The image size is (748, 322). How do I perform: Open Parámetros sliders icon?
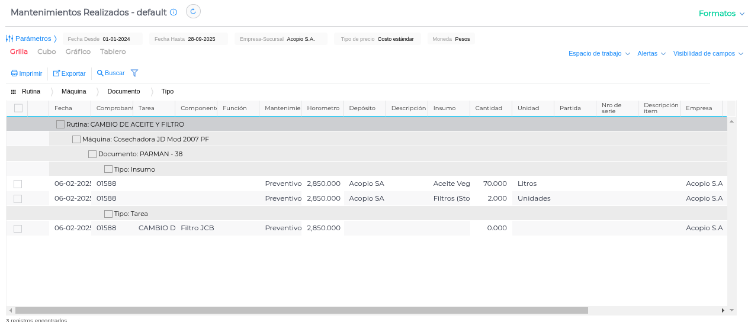pos(9,39)
